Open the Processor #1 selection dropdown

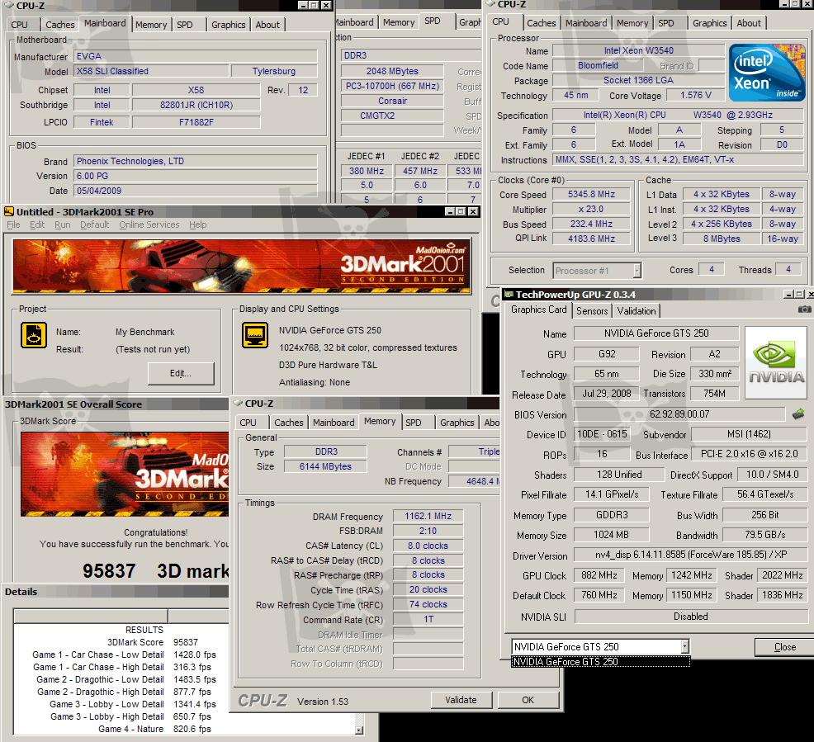tap(637, 271)
